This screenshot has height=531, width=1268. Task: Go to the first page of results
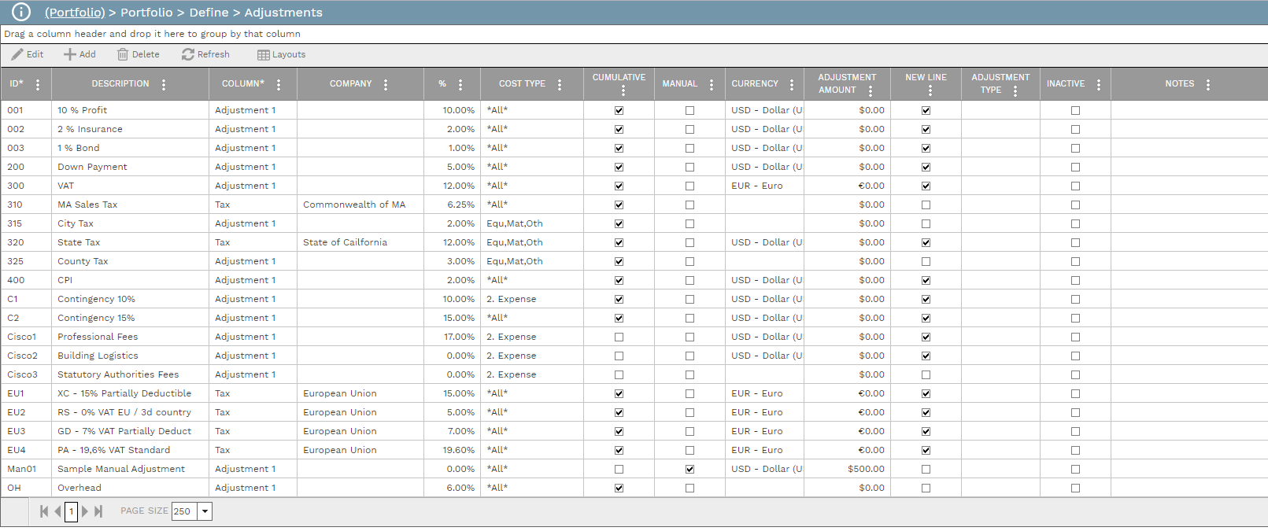[x=44, y=511]
